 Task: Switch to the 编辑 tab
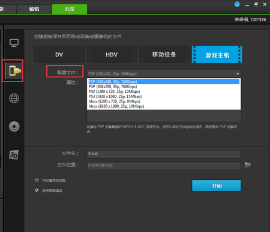(34, 9)
